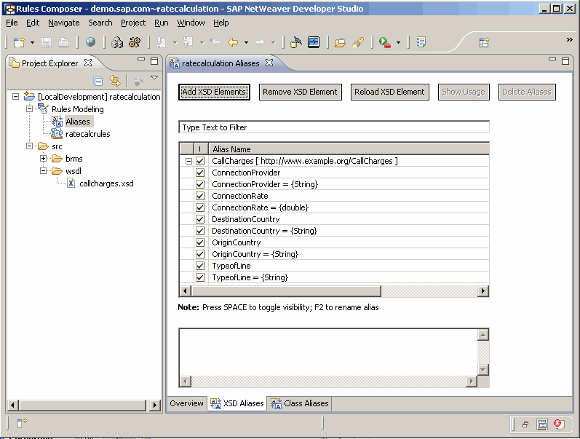Image resolution: width=580 pixels, height=439 pixels.
Task: Click the Add XSD Elements button
Action: [214, 92]
